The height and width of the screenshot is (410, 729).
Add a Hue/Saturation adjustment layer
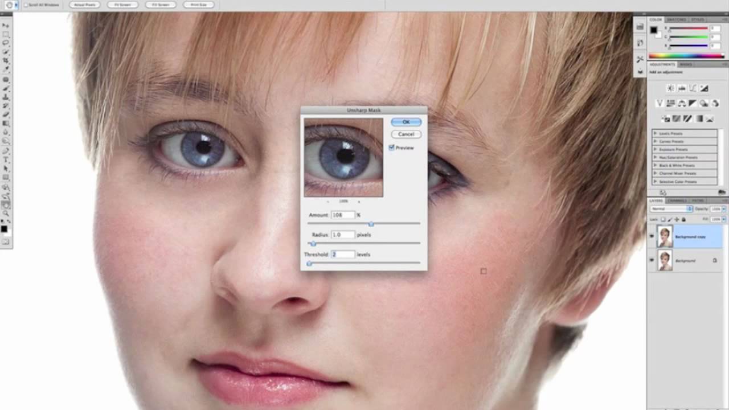point(671,103)
